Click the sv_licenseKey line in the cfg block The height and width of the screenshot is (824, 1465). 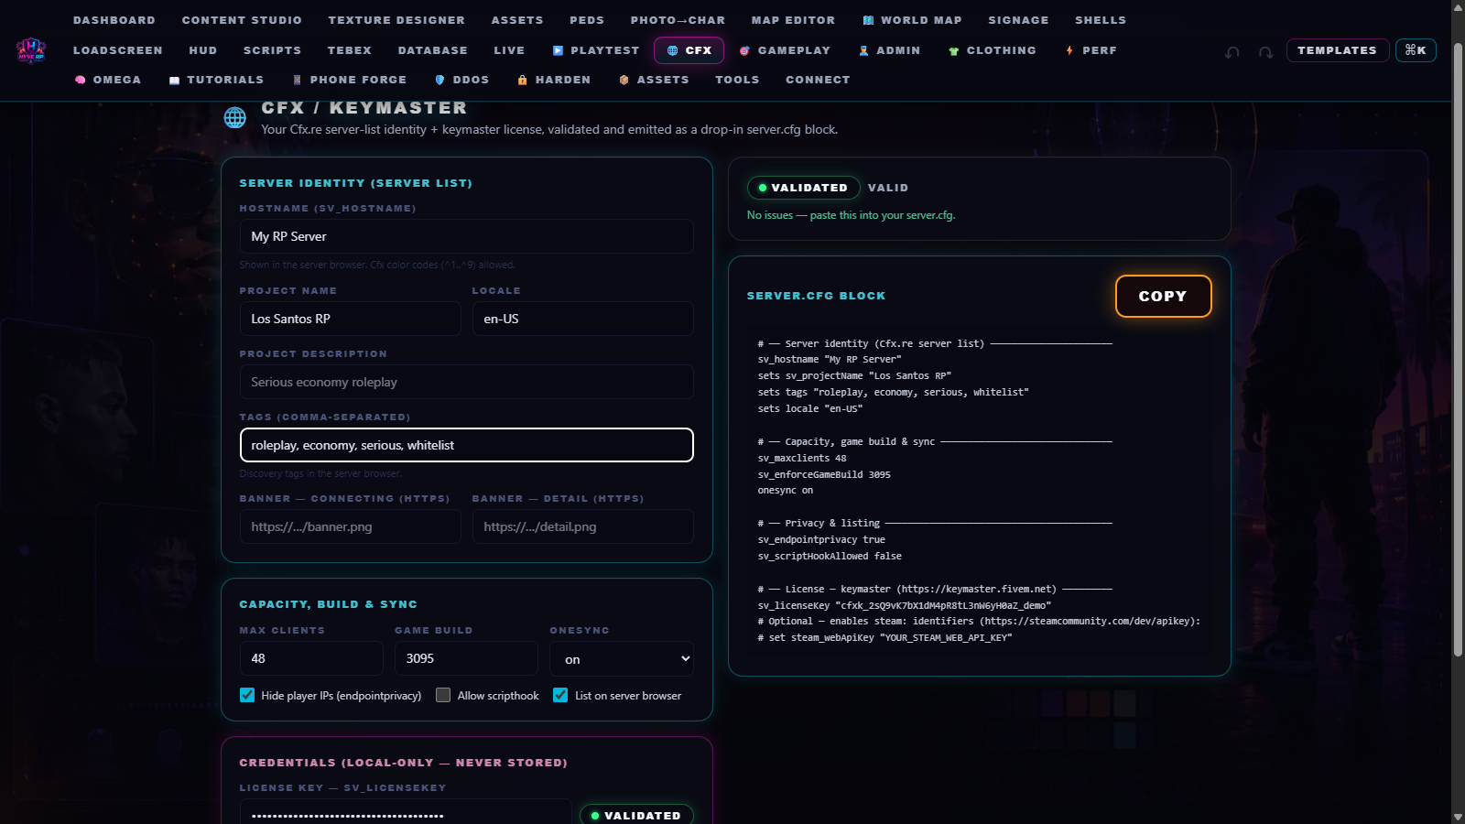905,605
